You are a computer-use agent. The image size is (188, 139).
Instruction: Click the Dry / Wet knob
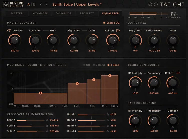tap(135, 40)
